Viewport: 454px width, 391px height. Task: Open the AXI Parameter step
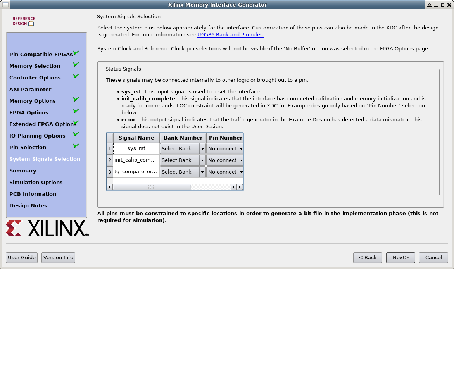tap(30, 89)
